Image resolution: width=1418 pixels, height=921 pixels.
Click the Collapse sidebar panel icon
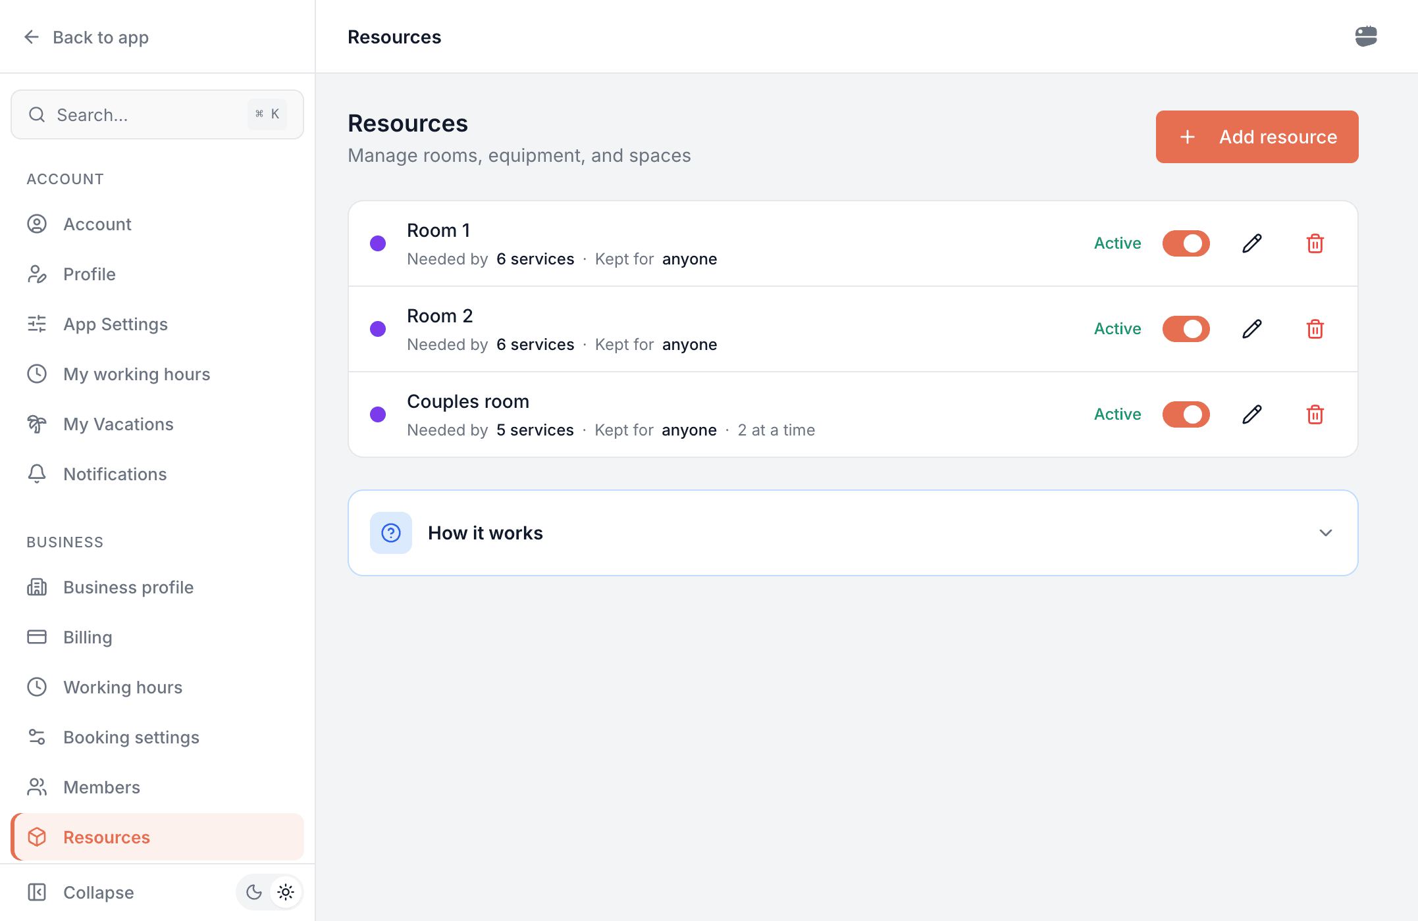37,892
